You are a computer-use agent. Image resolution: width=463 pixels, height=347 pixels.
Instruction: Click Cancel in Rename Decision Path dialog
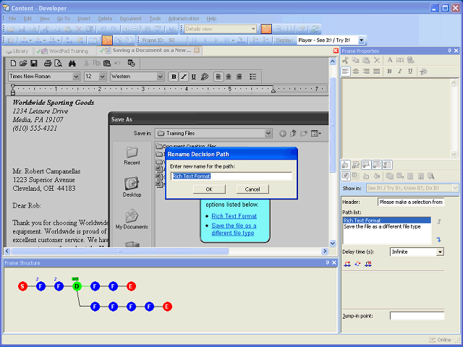click(252, 189)
